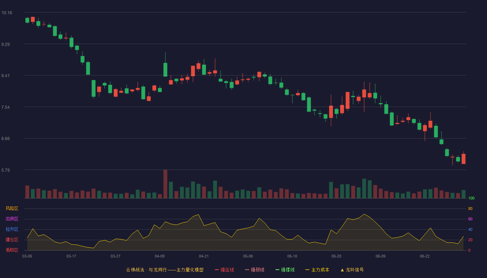487x278 pixels.
Task: Toggle the 主力成本 legend series
Action: click(x=317, y=270)
